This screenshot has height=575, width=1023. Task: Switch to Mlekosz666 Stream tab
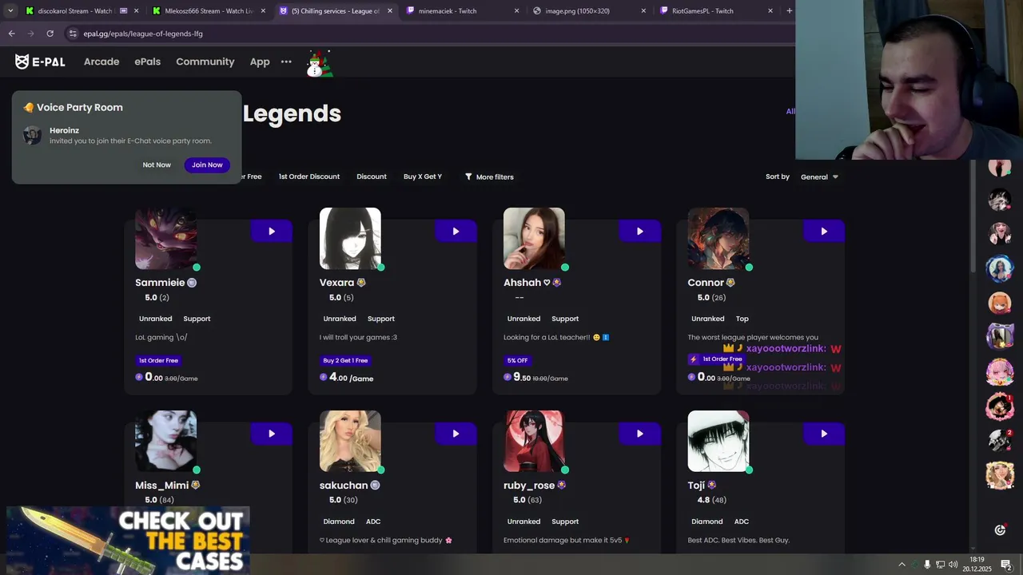coord(209,11)
